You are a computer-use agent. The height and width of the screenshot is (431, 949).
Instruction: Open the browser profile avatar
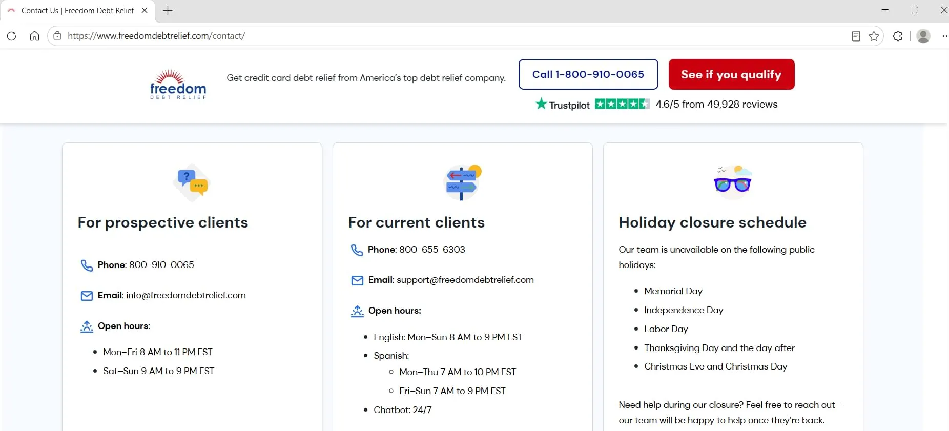923,36
